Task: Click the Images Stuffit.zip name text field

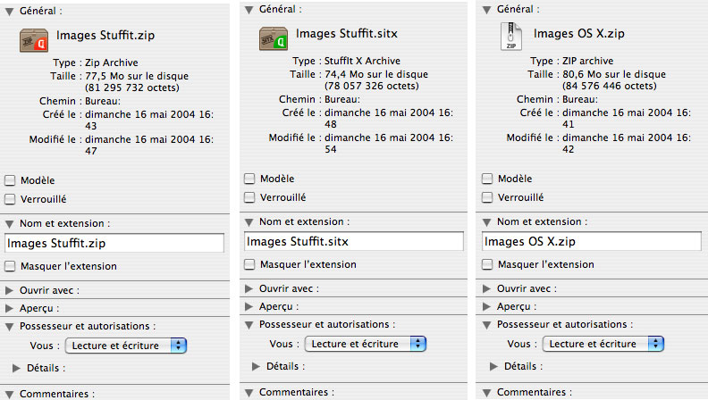Action: pyautogui.click(x=114, y=243)
